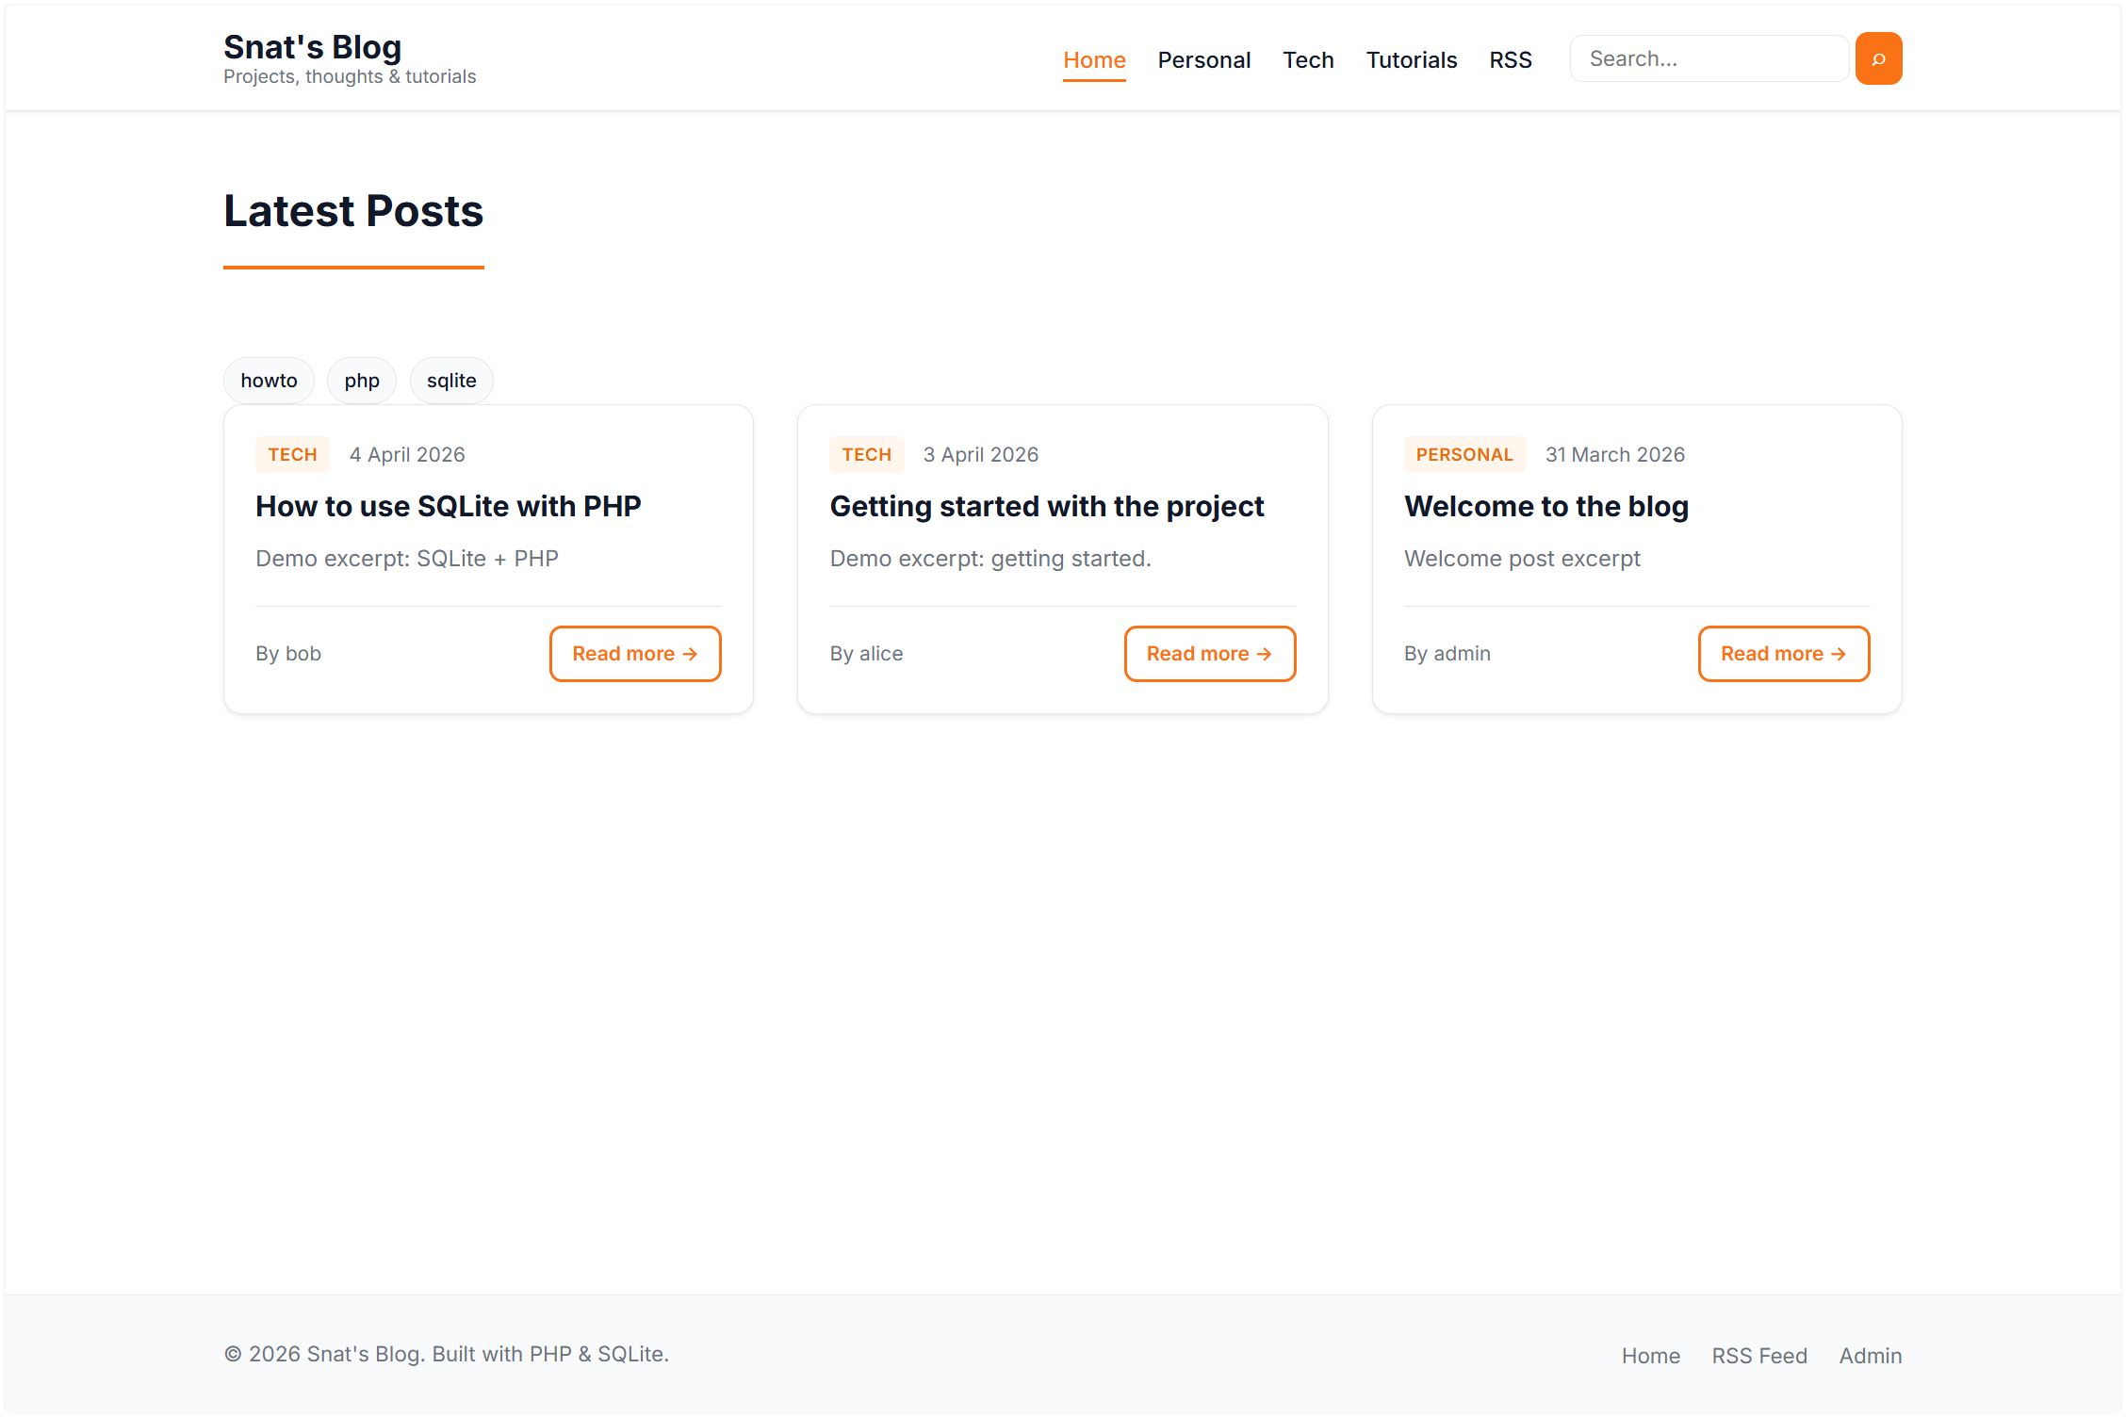This screenshot has width=2126, height=1417.
Task: Click the search magnifier icon
Action: click(x=1878, y=57)
